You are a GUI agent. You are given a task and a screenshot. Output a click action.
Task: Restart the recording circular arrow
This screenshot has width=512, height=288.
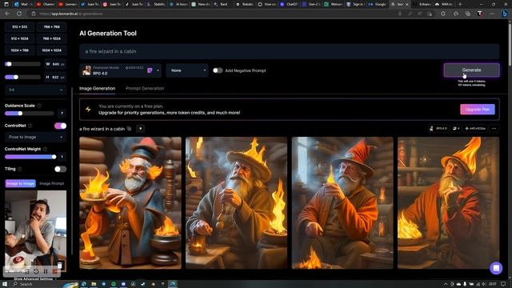[x=36, y=271]
